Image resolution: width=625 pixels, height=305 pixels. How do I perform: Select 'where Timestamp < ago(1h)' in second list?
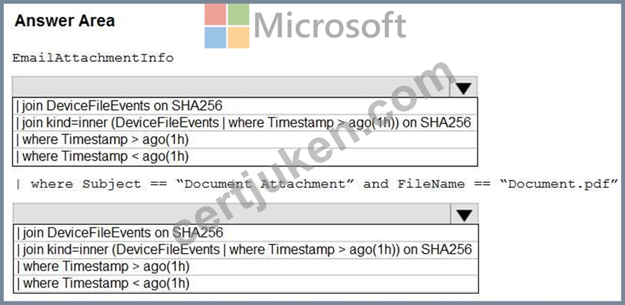tap(246, 283)
